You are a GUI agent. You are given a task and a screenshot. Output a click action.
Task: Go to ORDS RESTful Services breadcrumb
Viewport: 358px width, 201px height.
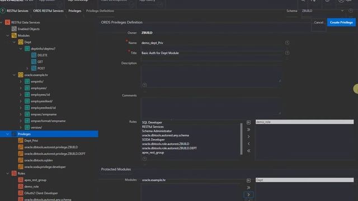48,11
